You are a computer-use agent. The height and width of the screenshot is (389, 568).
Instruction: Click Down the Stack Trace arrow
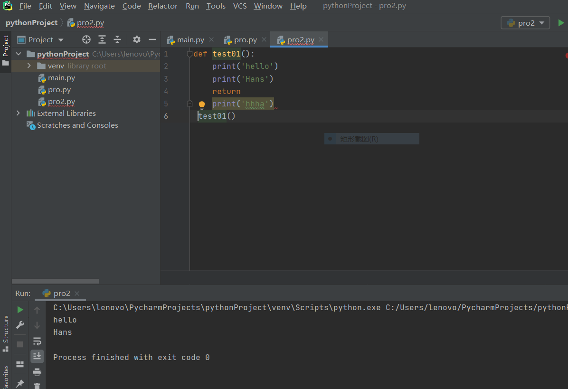[37, 325]
